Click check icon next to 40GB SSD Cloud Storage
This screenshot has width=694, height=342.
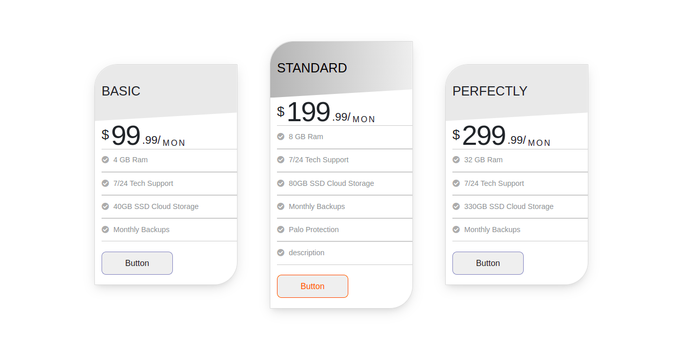105,206
